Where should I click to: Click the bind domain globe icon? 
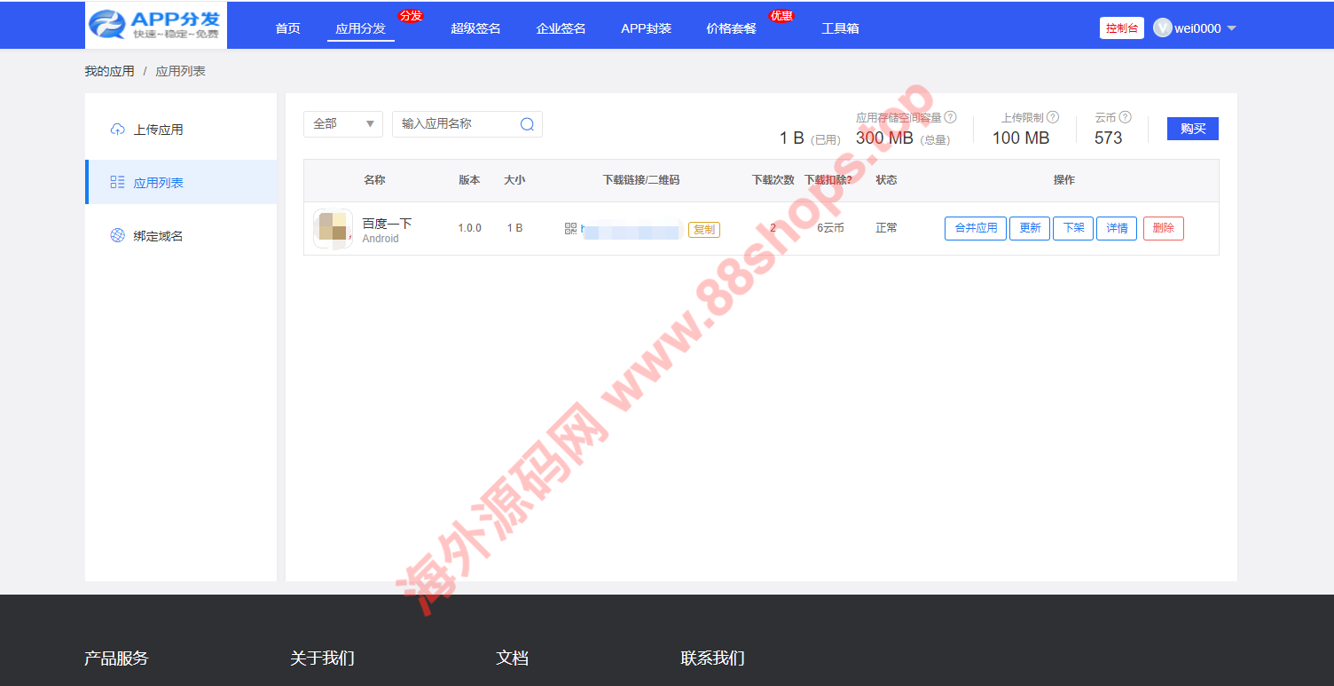point(117,236)
